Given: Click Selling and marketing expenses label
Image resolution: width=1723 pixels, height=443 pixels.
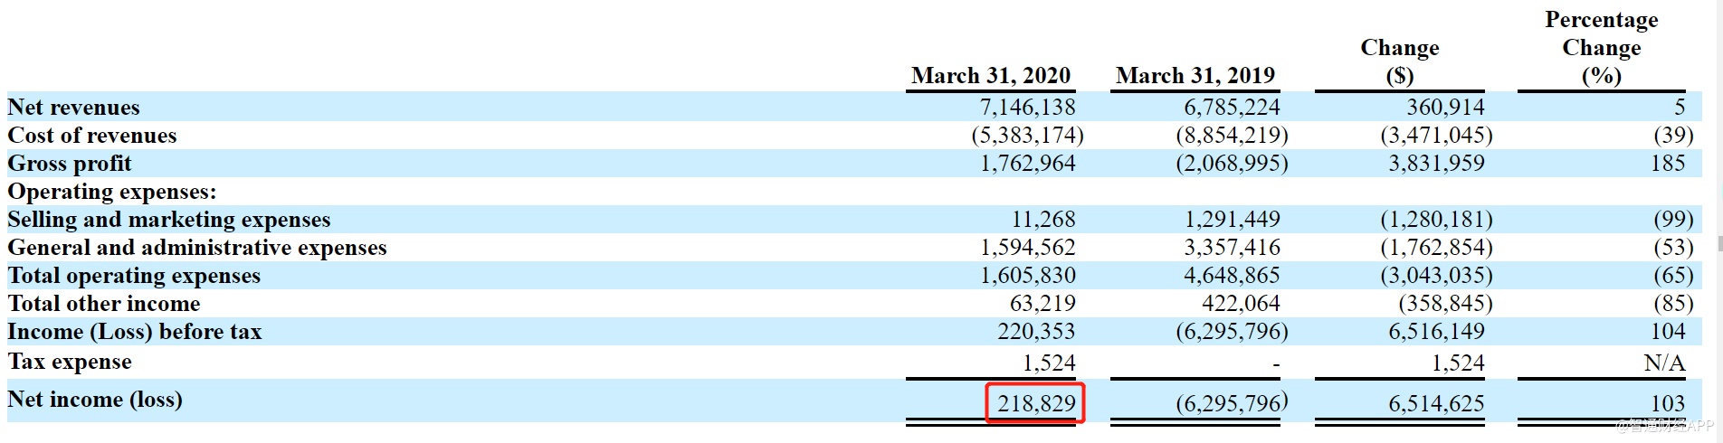Looking at the screenshot, I should pos(169,220).
